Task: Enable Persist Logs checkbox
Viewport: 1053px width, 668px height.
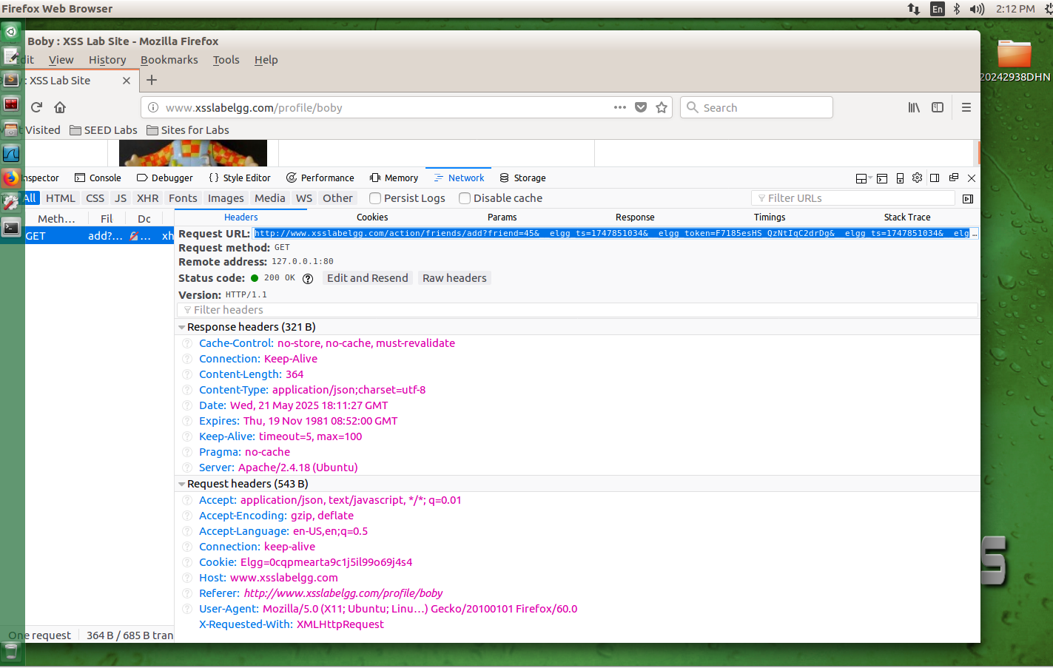Action: 375,198
